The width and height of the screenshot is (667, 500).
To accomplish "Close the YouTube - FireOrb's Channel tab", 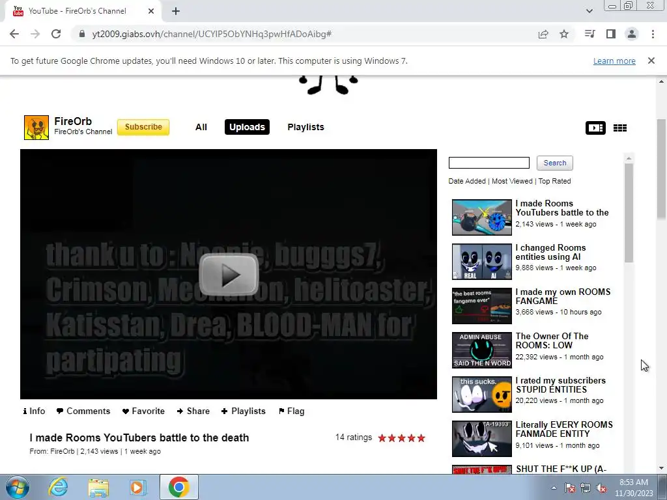I will [x=151, y=11].
